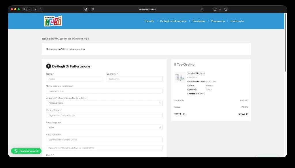The width and height of the screenshot is (295, 168).
Task: Click the 'Appartamento, suite, unità' field
Action: pyautogui.click(x=104, y=148)
